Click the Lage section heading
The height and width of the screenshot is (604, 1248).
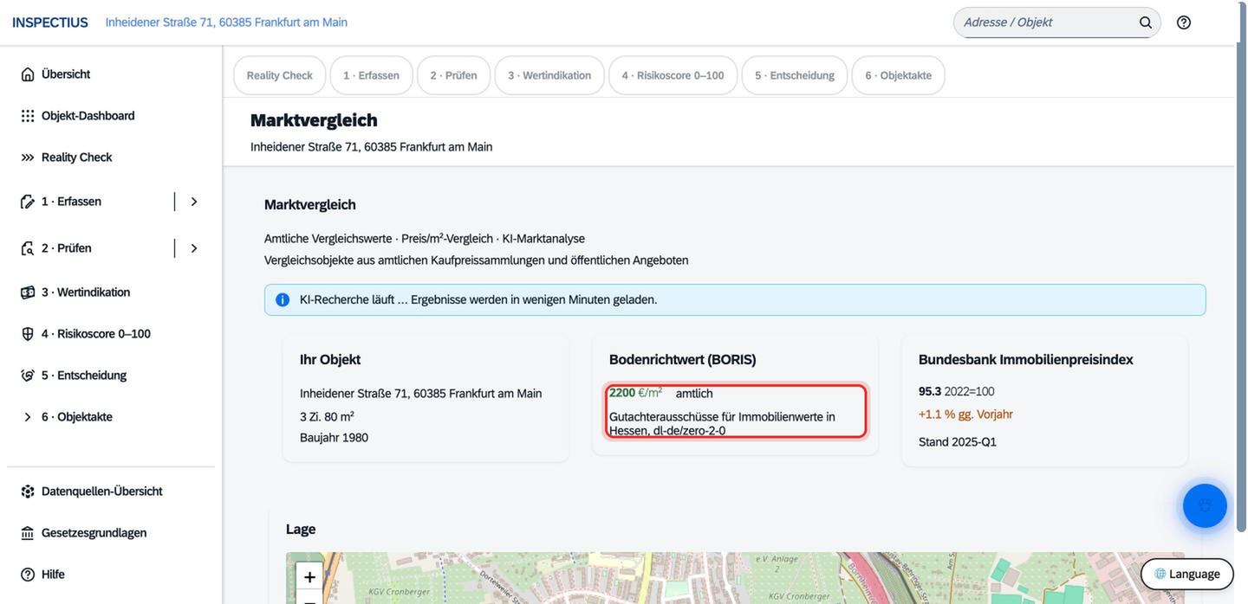tap(301, 530)
